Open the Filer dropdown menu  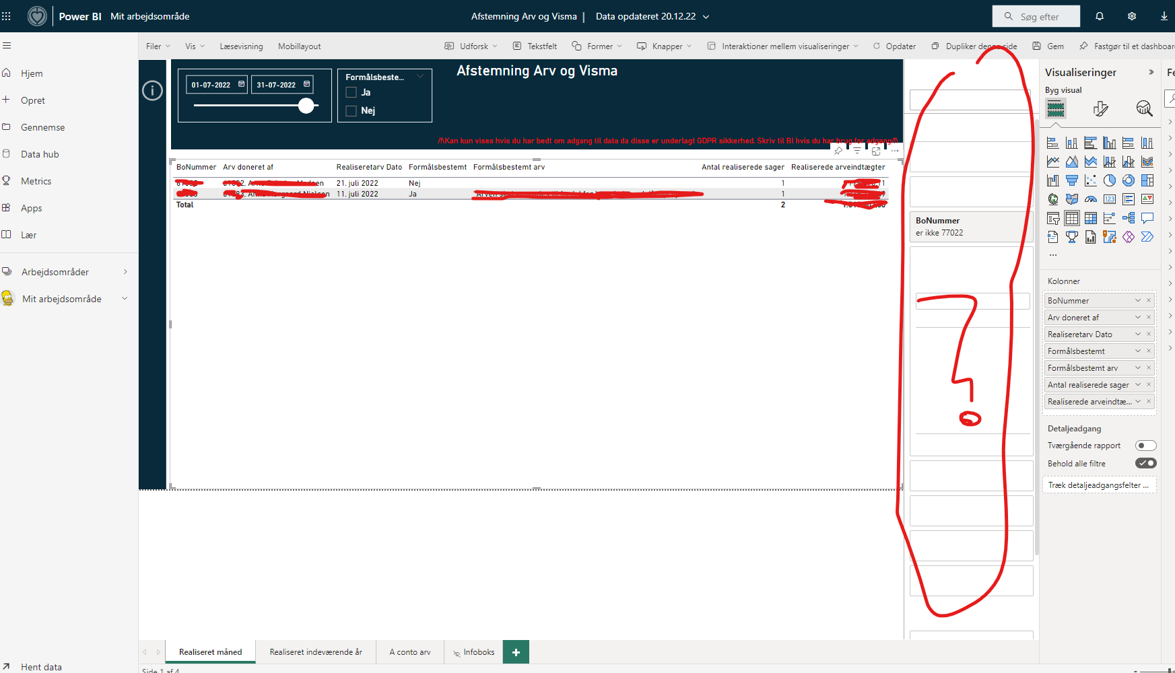pyautogui.click(x=158, y=46)
